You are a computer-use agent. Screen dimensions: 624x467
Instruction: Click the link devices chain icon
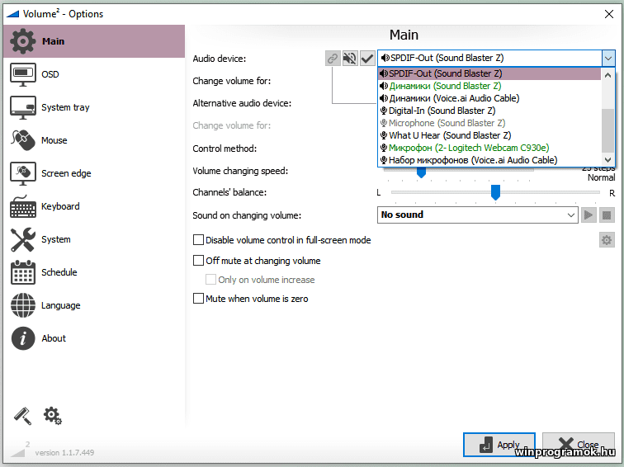pos(333,58)
